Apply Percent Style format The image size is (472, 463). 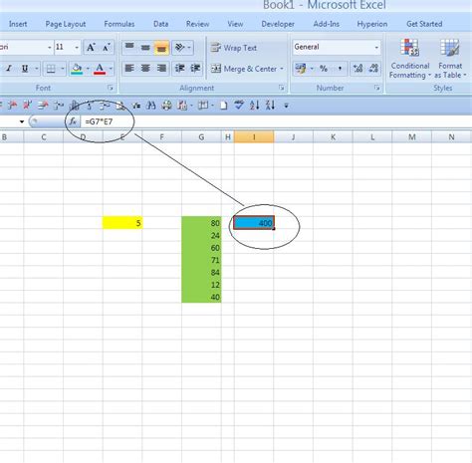pyautogui.click(x=324, y=69)
